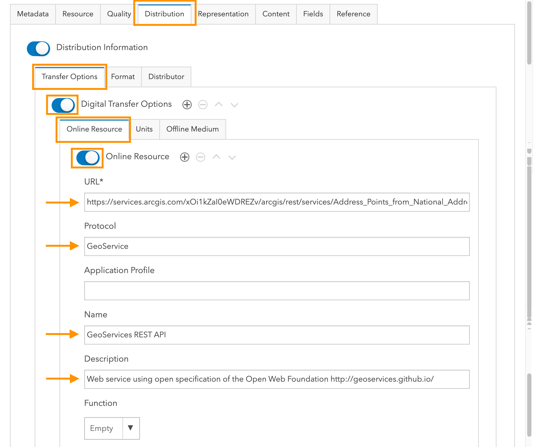Add another Online Resource entry
Image resolution: width=538 pixels, height=447 pixels.
[184, 157]
